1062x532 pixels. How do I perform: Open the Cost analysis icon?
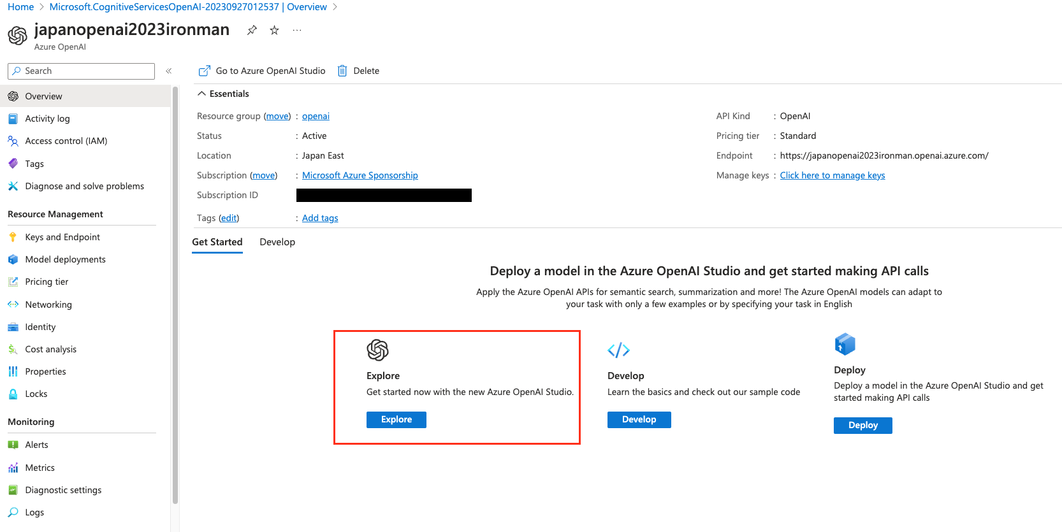coord(13,349)
